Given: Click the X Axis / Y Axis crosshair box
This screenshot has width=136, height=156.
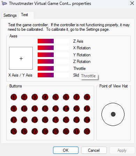Looking at the screenshot, I should pyautogui.click(x=21, y=58).
